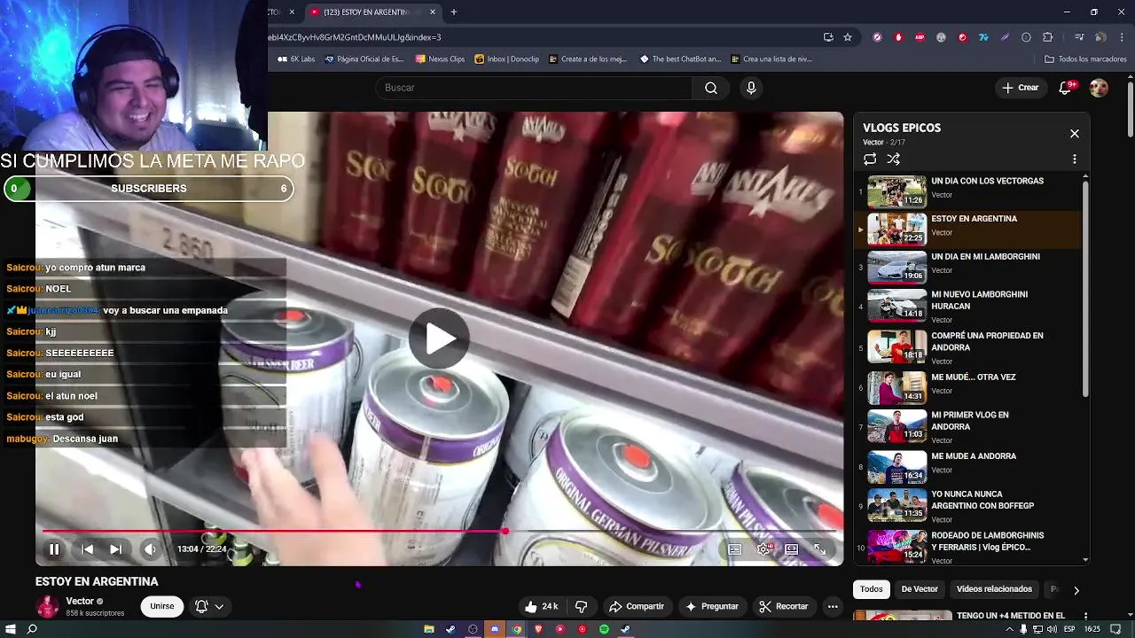Screen dimensions: 1135x638
Task: Bookmark this page with star icon
Action: point(848,37)
